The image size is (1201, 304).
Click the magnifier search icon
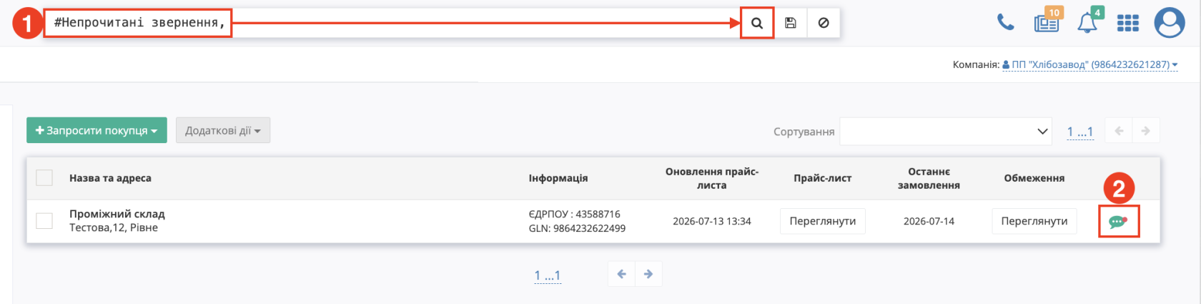757,23
